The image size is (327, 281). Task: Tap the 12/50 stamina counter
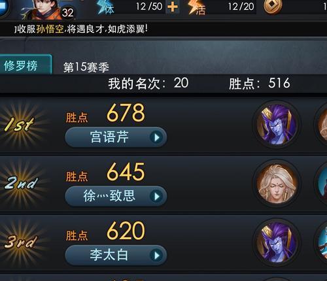coord(149,7)
